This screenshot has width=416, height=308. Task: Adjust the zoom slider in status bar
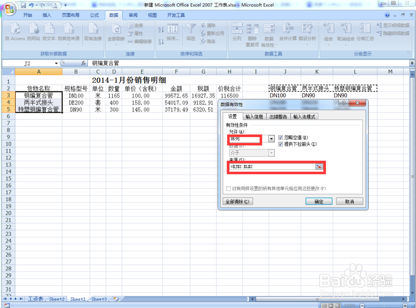[384, 306]
